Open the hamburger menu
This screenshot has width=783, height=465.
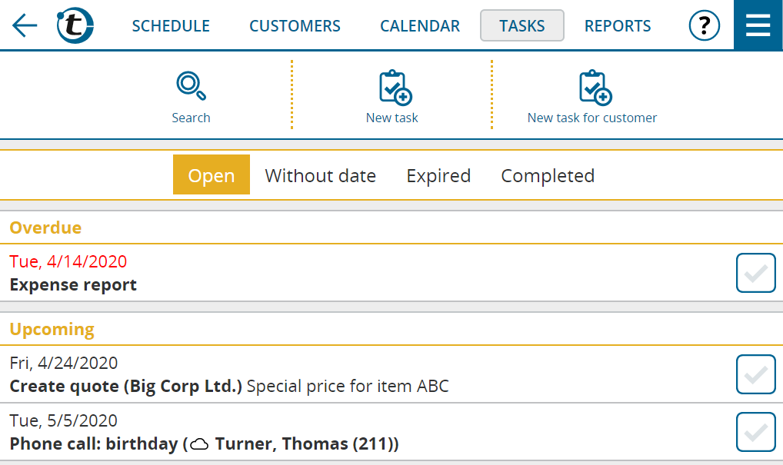pyautogui.click(x=758, y=25)
